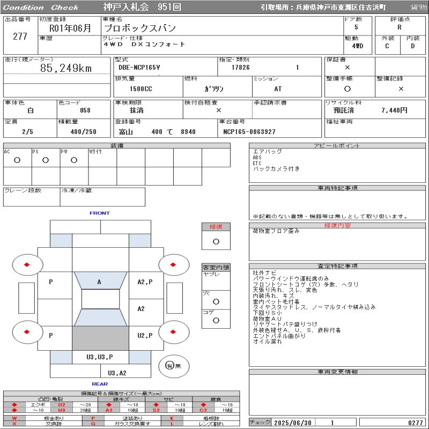429x429 pixels.
Task: Click the S2 legend marker
Action: click(x=156, y=410)
